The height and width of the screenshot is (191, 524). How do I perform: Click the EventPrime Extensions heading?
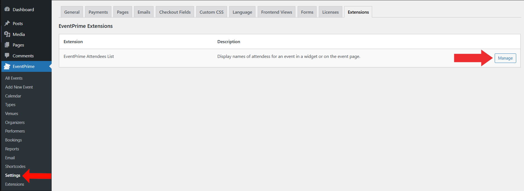(86, 26)
